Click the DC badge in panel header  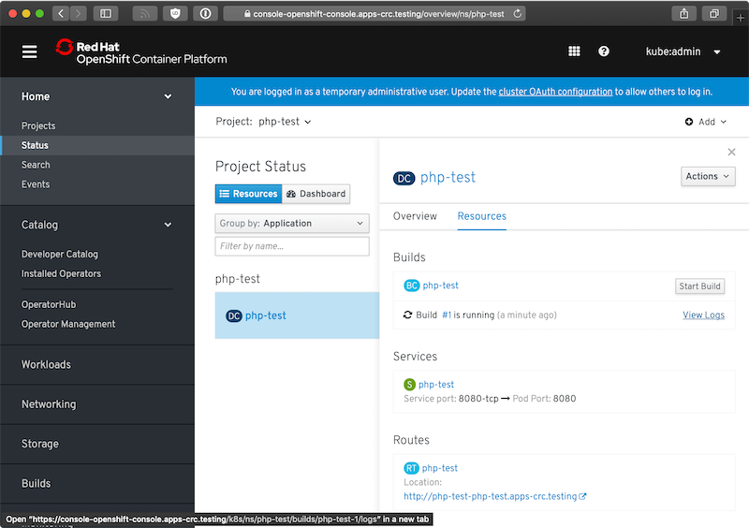404,178
